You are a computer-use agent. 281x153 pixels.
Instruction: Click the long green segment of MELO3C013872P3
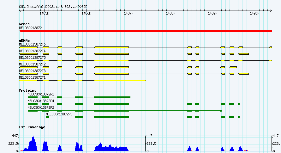[x=111, y=117]
